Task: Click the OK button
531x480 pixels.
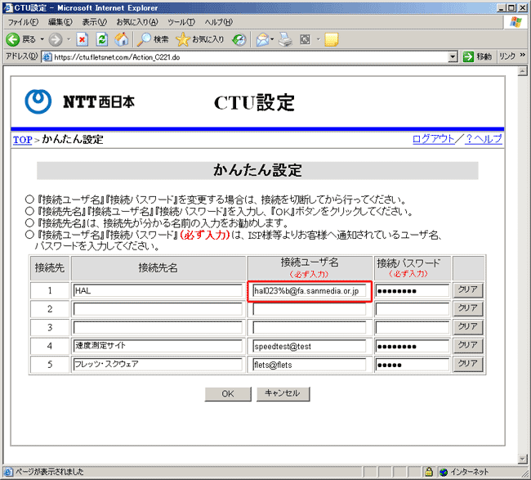Action: (228, 393)
